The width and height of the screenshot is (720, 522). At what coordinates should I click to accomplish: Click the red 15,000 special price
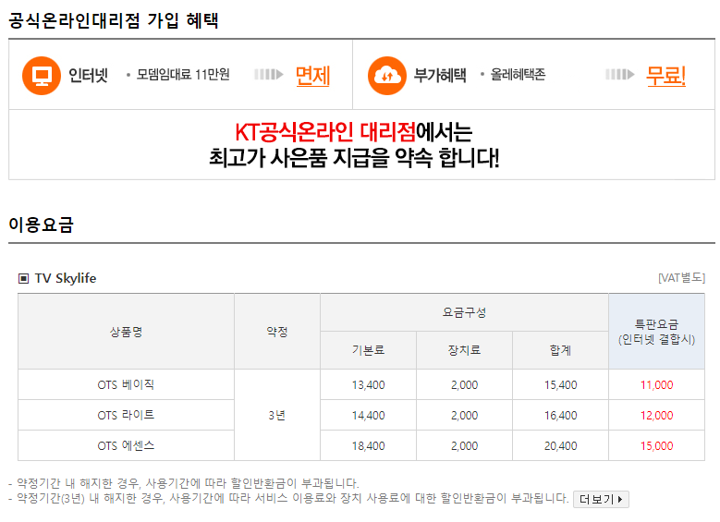click(x=656, y=446)
